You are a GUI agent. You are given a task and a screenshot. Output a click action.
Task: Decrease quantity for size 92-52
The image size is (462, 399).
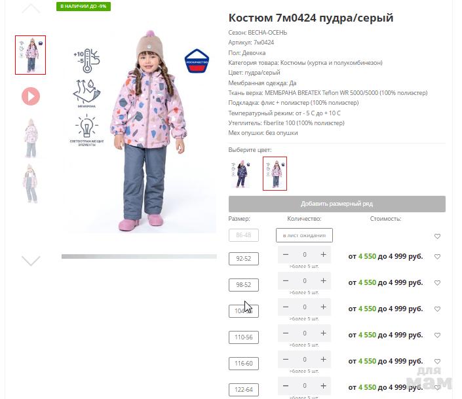286,255
